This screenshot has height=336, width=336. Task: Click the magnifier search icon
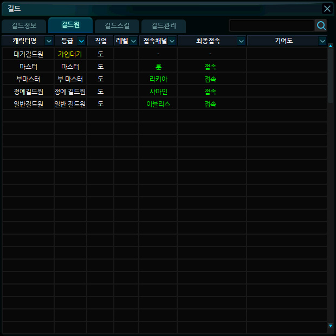(x=321, y=25)
